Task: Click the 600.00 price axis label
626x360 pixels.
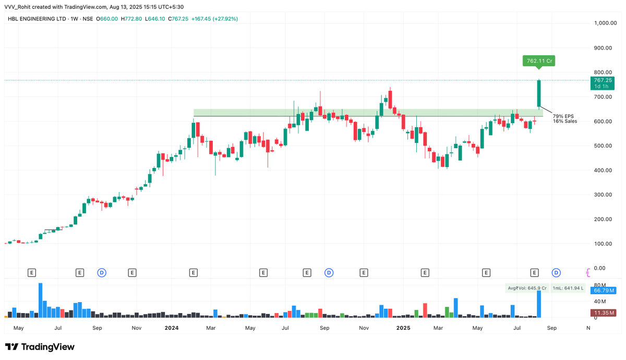Action: [x=604, y=122]
